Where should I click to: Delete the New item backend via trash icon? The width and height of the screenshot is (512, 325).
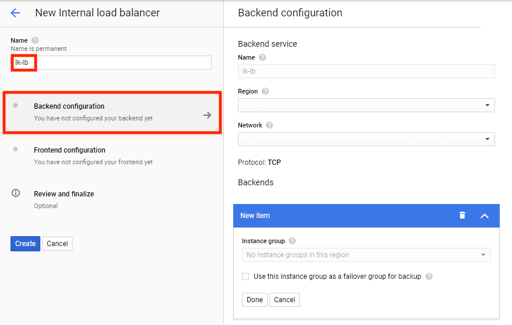462,215
